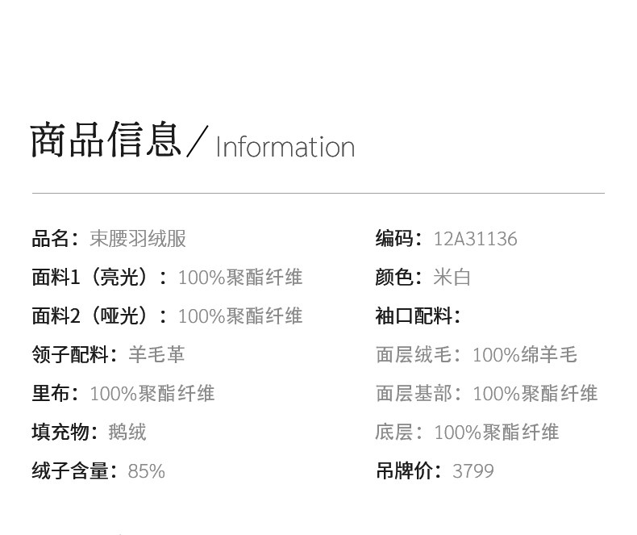Click the Information subtitle text
The height and width of the screenshot is (535, 637).
[x=285, y=147]
